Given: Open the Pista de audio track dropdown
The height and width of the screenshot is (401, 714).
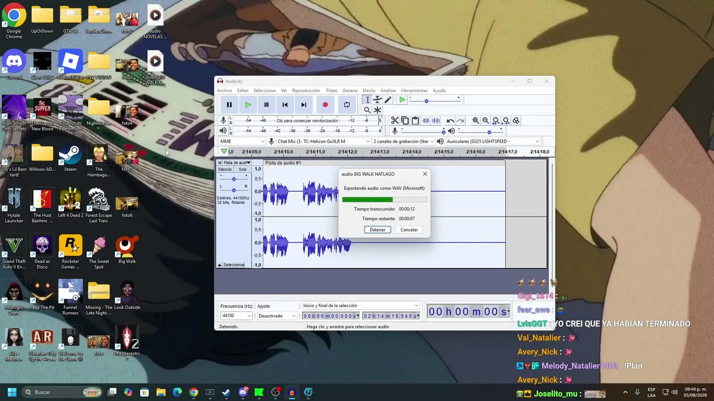Looking at the screenshot, I should click(x=237, y=163).
